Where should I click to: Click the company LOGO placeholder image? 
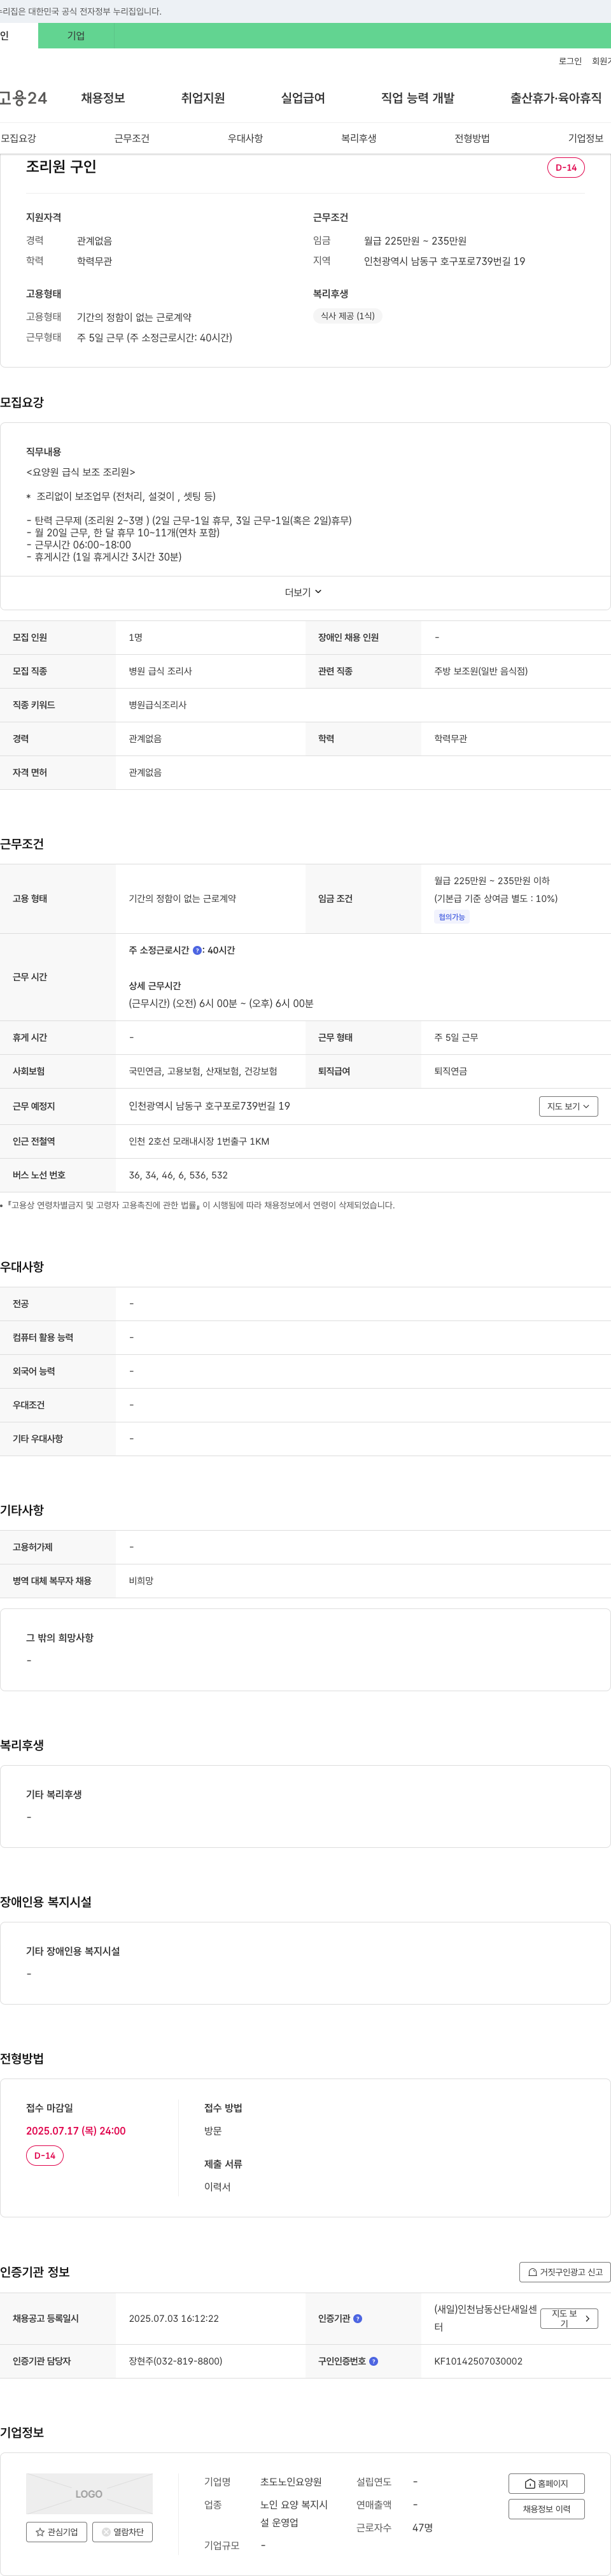point(89,2494)
